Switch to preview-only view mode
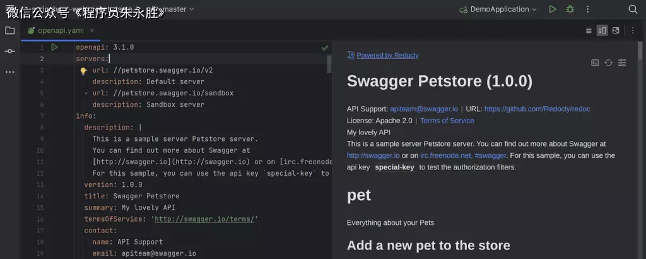 616,30
